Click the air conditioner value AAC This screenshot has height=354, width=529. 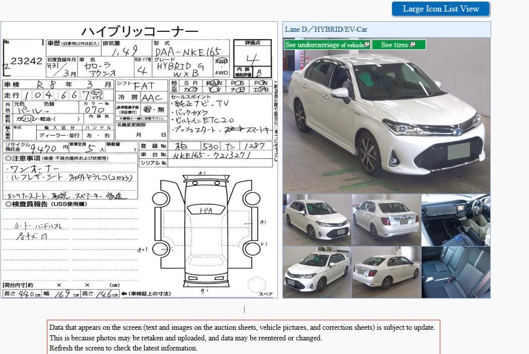(x=152, y=98)
